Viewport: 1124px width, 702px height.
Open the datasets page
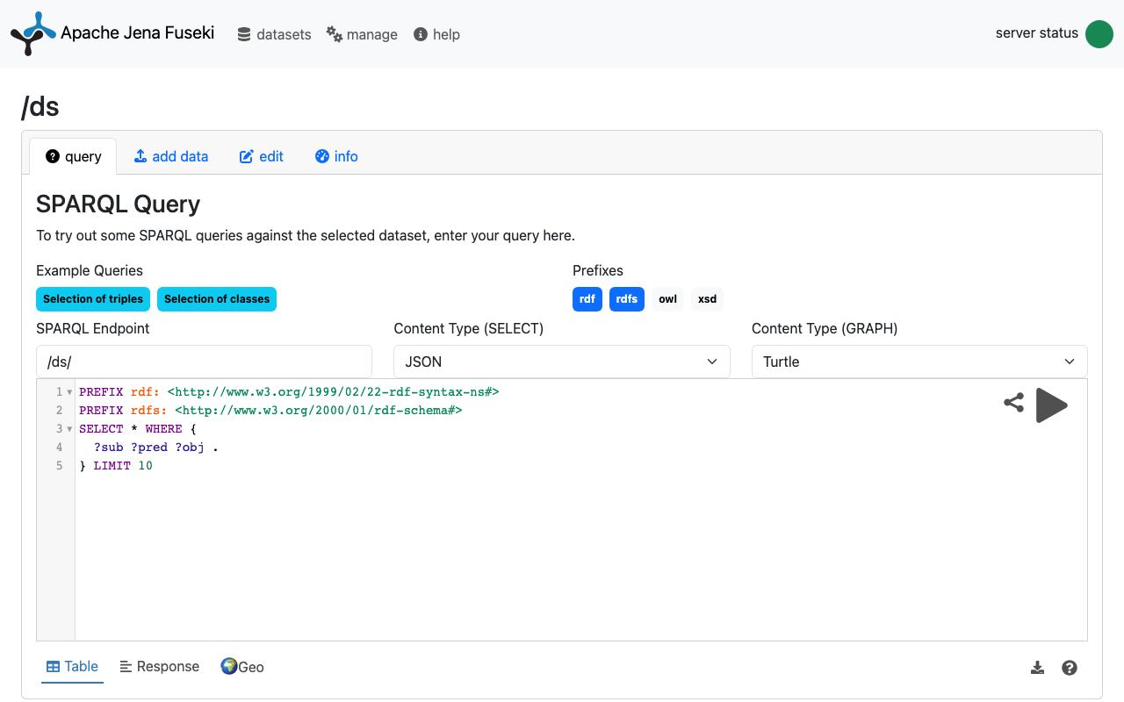274,34
